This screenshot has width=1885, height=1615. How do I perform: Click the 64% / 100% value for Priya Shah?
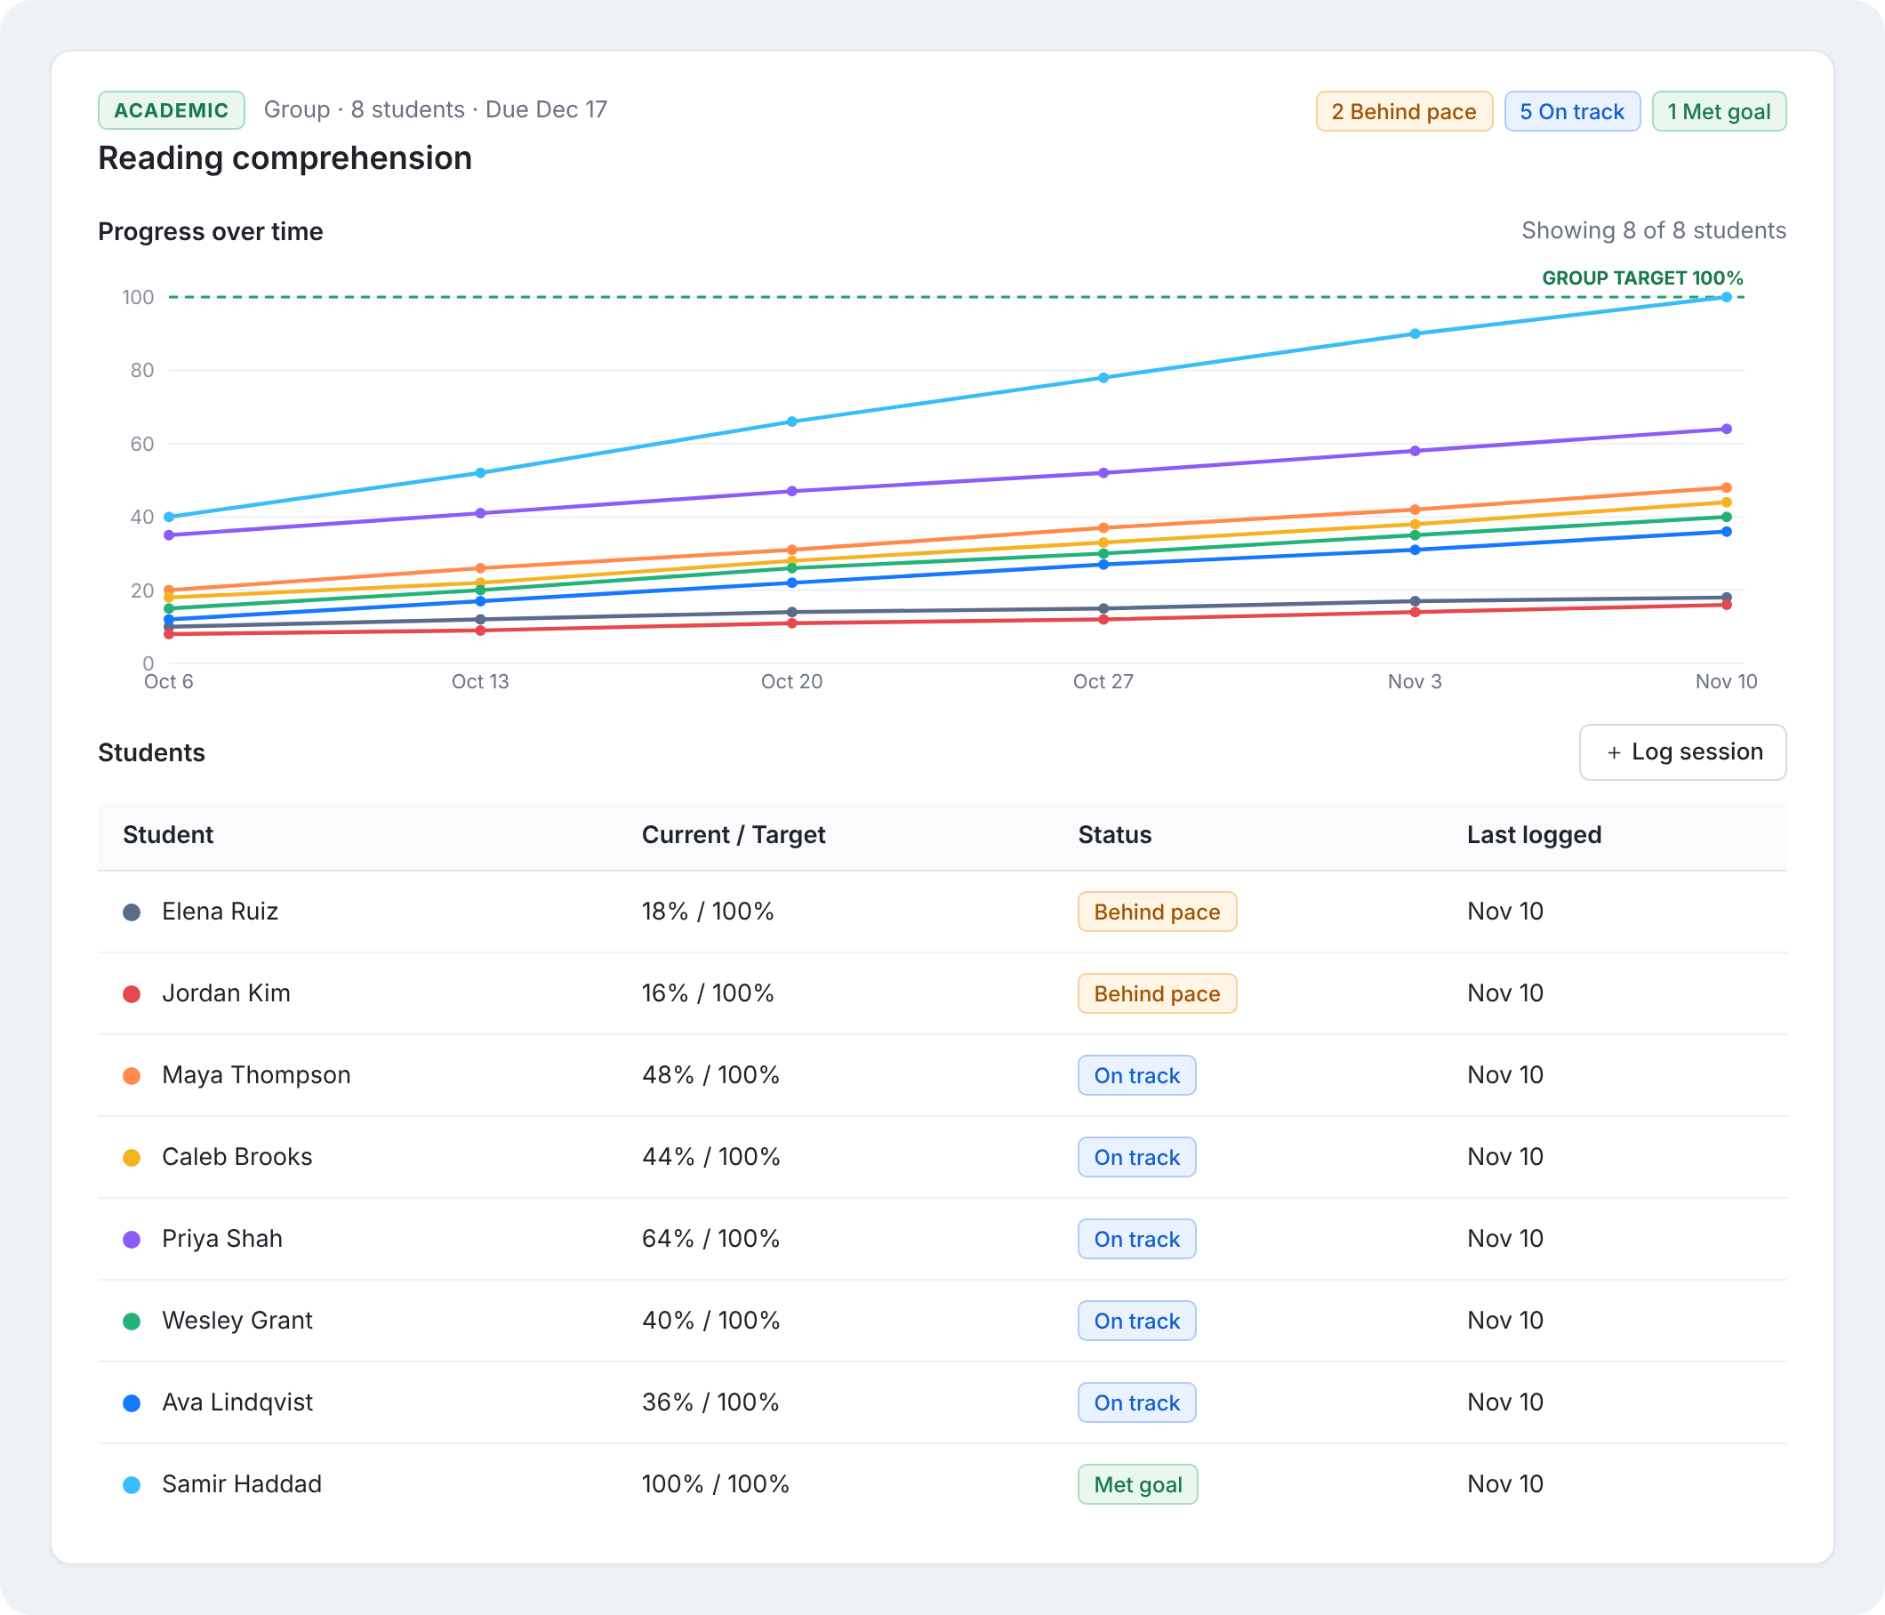711,1239
